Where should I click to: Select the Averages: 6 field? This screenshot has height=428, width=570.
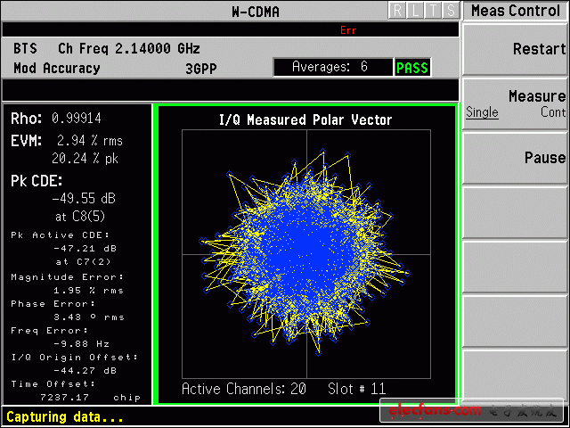pos(329,68)
